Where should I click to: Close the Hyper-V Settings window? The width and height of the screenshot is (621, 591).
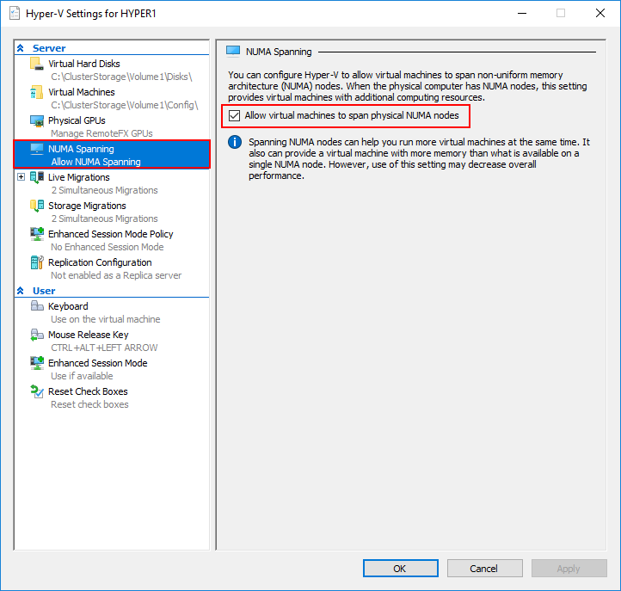click(x=600, y=13)
